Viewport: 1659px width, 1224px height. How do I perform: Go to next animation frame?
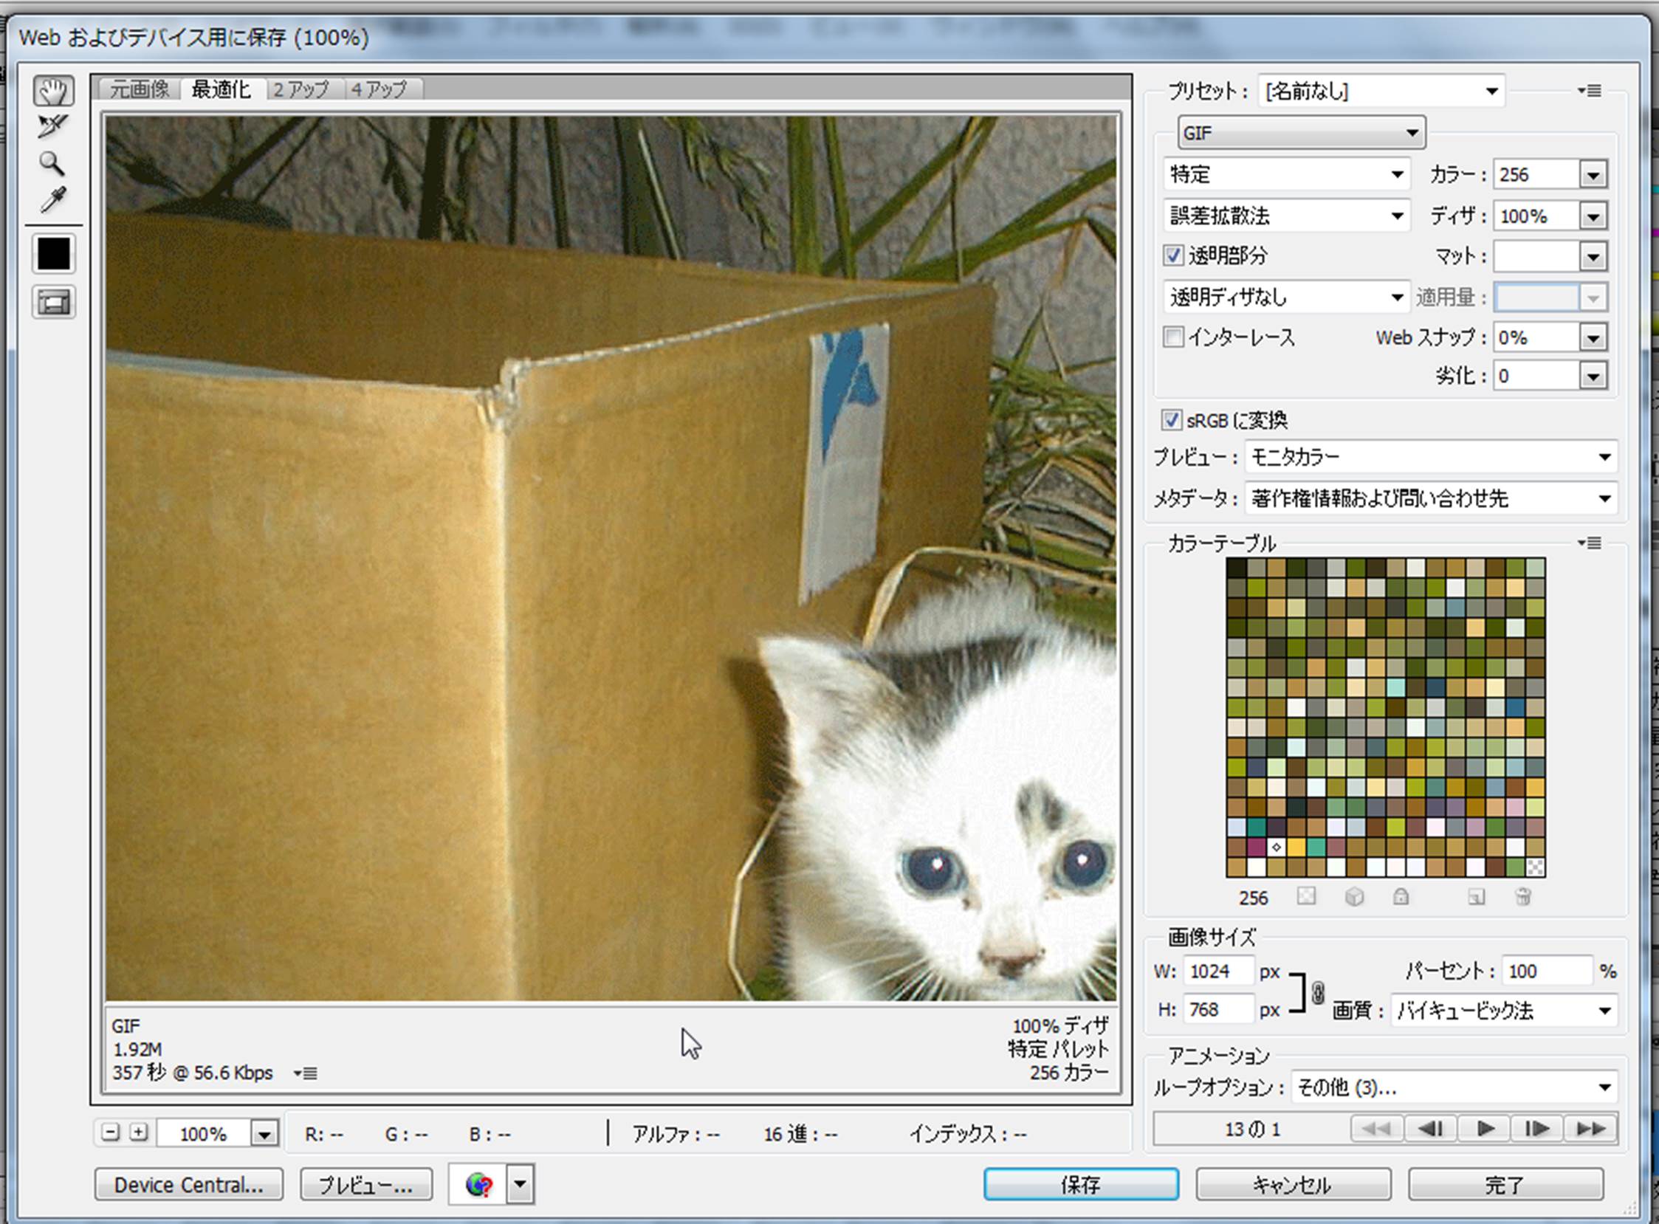click(x=1536, y=1129)
